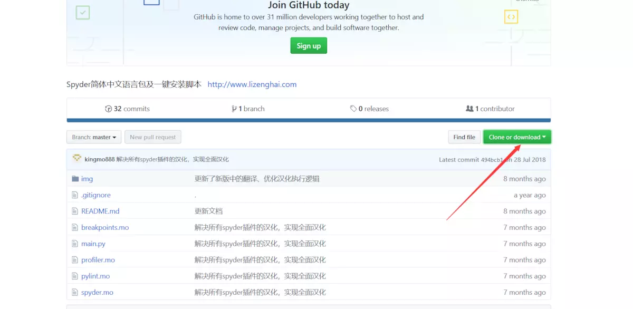The height and width of the screenshot is (309, 633).
Task: Click the language color bar under the tabs
Action: click(309, 120)
